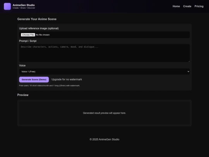The image size is (209, 157).
Task: Open the Pricing page
Action: [x=199, y=6]
